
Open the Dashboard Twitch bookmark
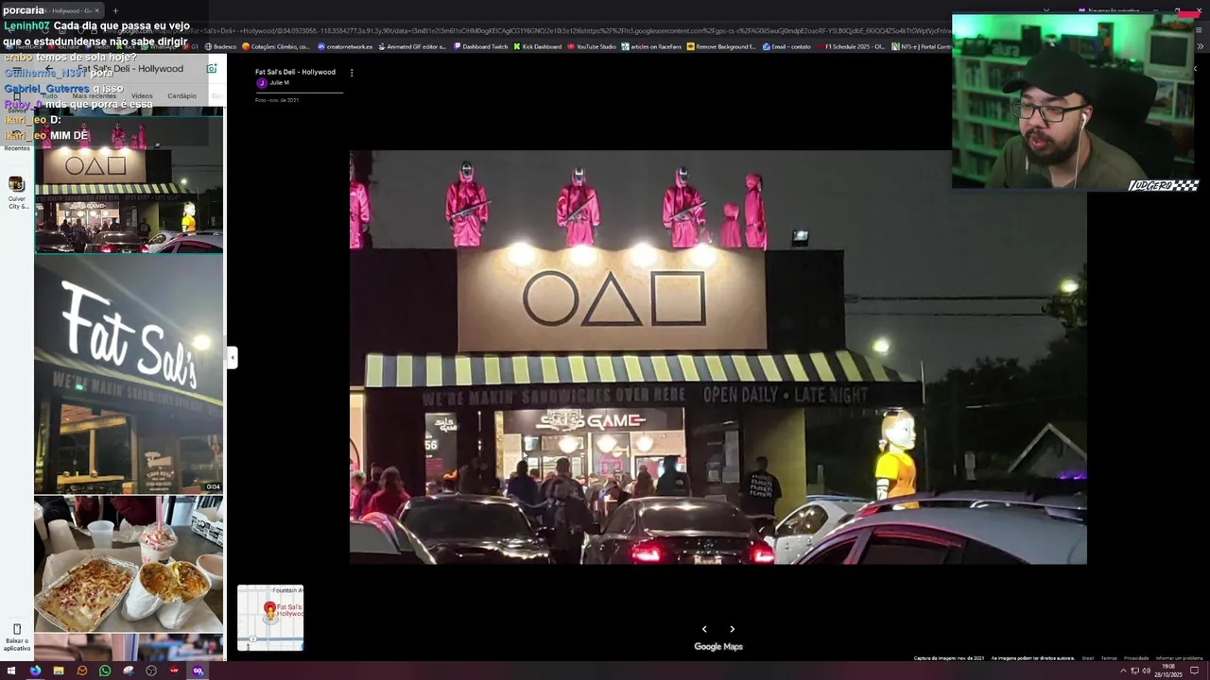pyautogui.click(x=479, y=46)
